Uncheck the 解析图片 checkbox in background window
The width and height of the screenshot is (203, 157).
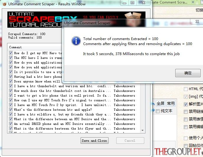coord(186,104)
